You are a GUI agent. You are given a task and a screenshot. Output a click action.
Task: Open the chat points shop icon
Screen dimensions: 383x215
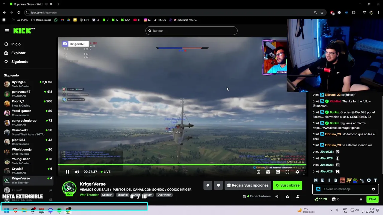click(334, 199)
